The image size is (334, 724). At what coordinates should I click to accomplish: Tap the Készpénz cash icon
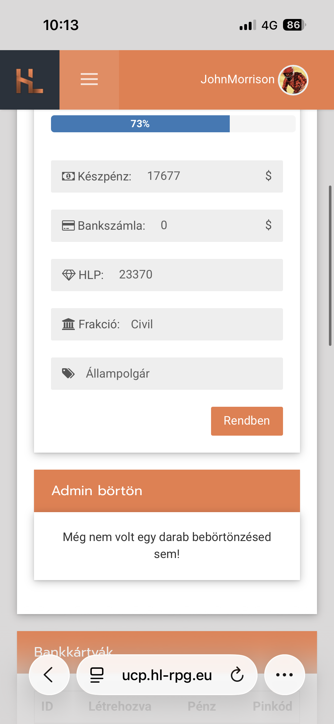(x=68, y=176)
